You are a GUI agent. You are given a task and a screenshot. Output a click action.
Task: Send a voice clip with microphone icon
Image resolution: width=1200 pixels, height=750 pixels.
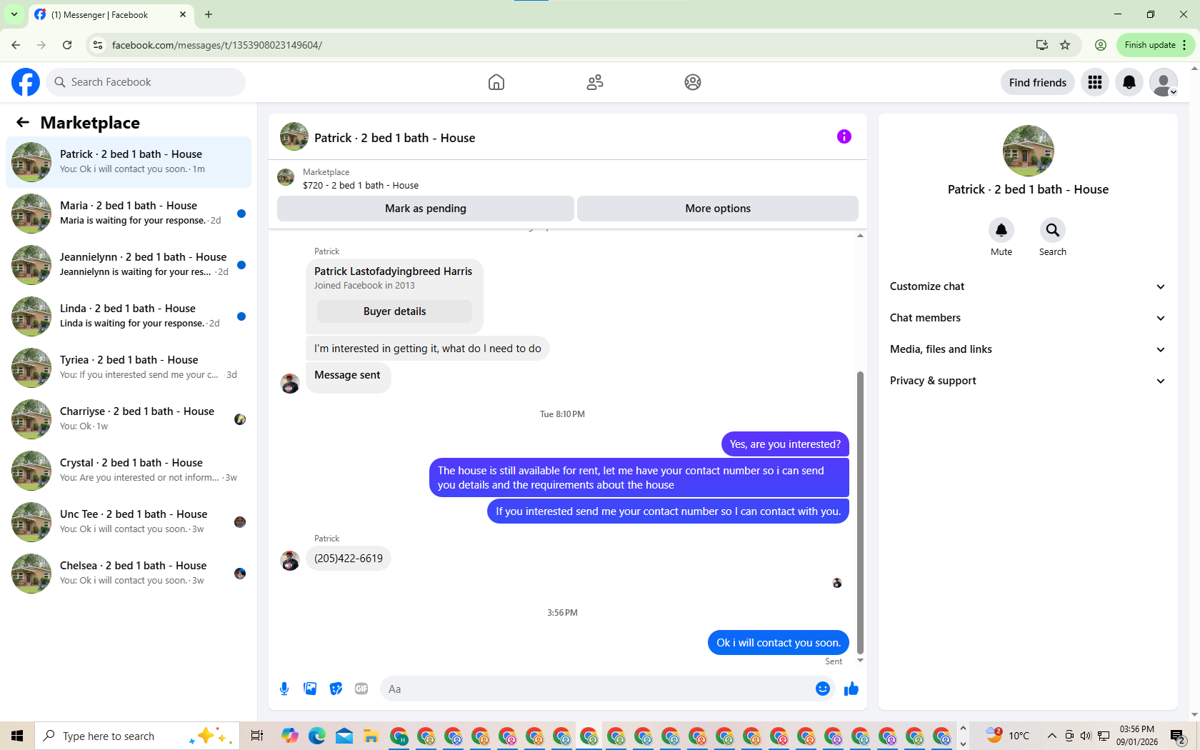pyautogui.click(x=284, y=689)
